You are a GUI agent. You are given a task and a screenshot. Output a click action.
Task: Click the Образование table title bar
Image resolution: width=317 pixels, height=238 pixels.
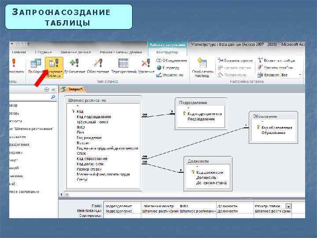click(273, 116)
